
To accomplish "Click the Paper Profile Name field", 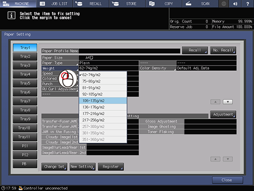I will click(129, 51).
